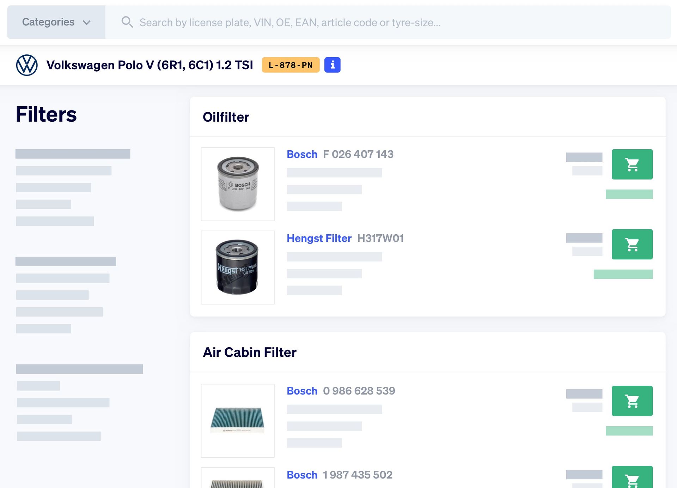
Task: Open the Bosch link for 0 986 628 539
Action: [302, 391]
